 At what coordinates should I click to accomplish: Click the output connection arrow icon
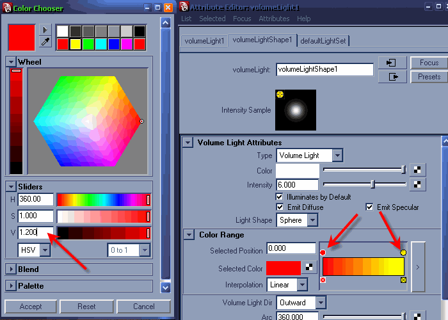pyautogui.click(x=392, y=77)
